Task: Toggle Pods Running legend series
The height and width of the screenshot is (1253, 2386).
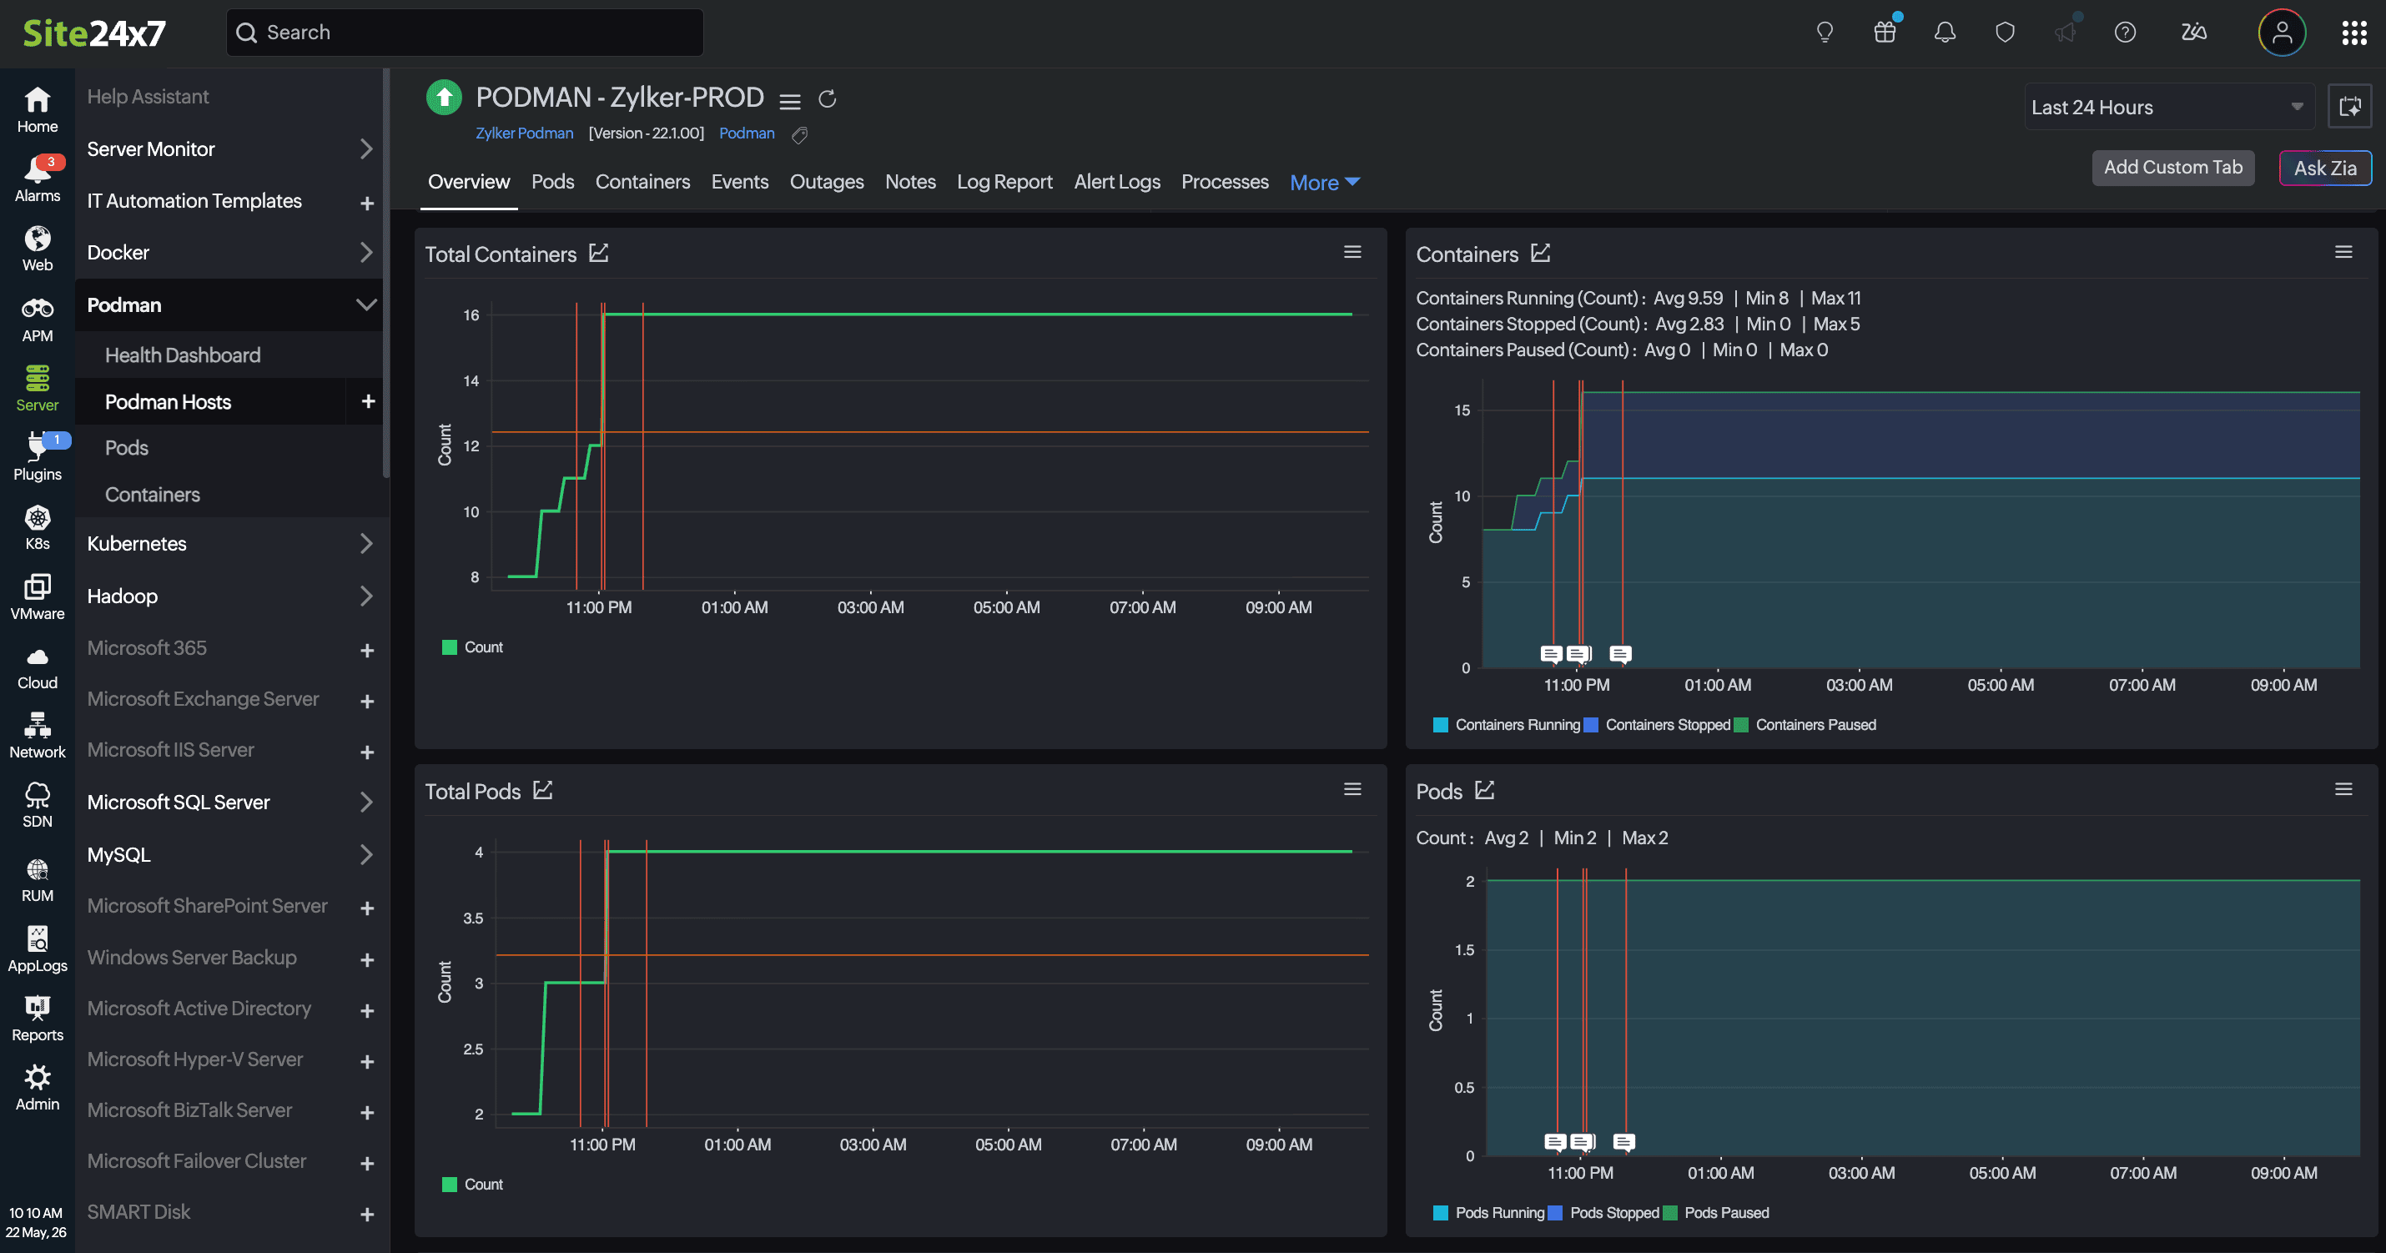Action: [x=1489, y=1213]
